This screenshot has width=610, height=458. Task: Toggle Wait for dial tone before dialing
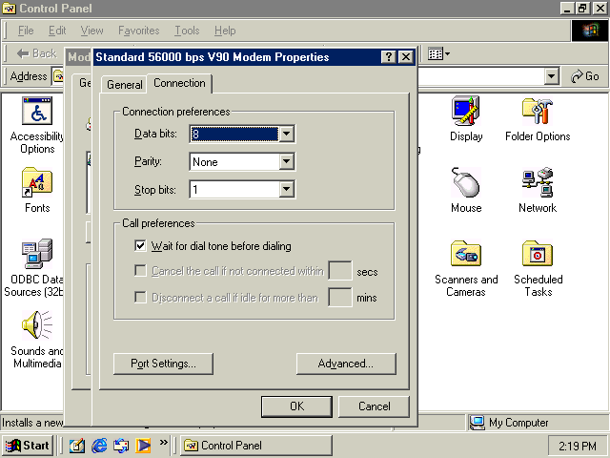tap(140, 246)
